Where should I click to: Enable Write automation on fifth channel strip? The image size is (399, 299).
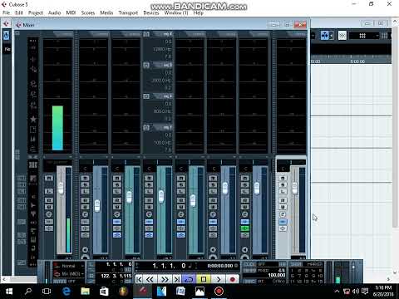coord(181,207)
